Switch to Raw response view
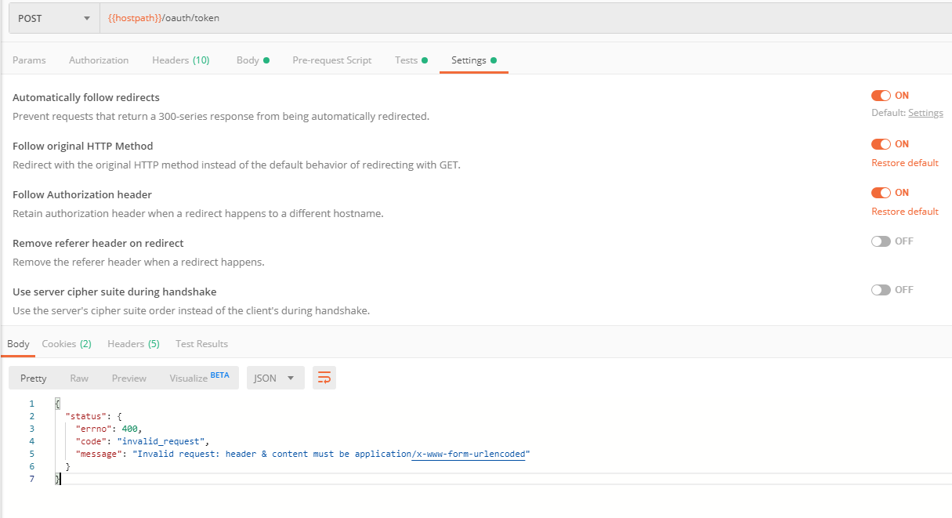This screenshot has width=952, height=518. tap(78, 378)
